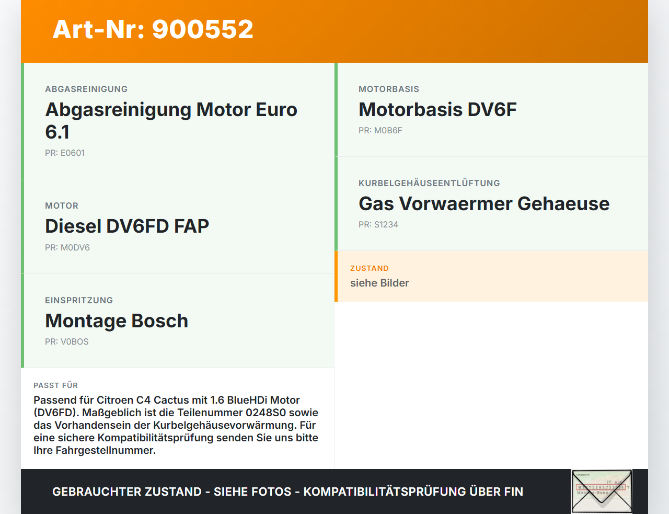Click the PR: E0601 code

click(65, 153)
